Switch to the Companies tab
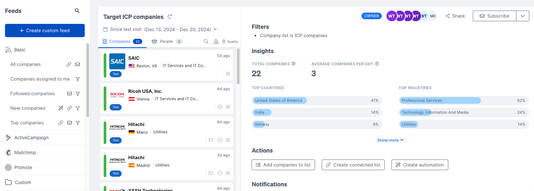 123,41
